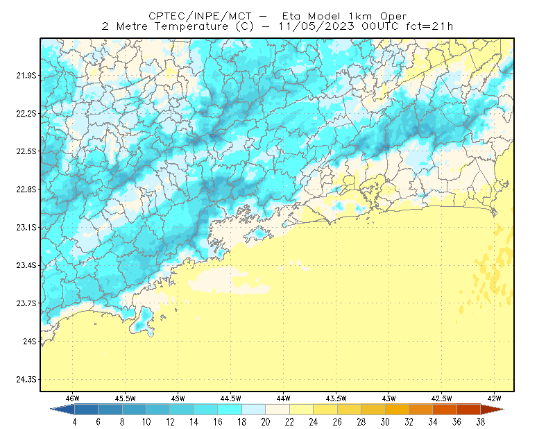The image size is (555, 429).
Task: Select the 4–6 degree colorbar swatch
Action: pyautogui.click(x=86, y=410)
